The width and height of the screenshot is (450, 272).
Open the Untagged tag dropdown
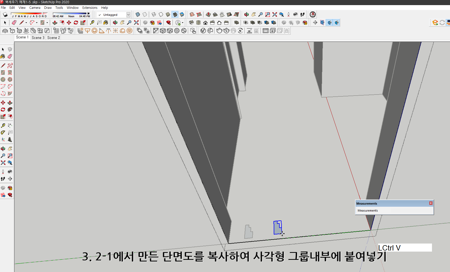click(x=128, y=15)
